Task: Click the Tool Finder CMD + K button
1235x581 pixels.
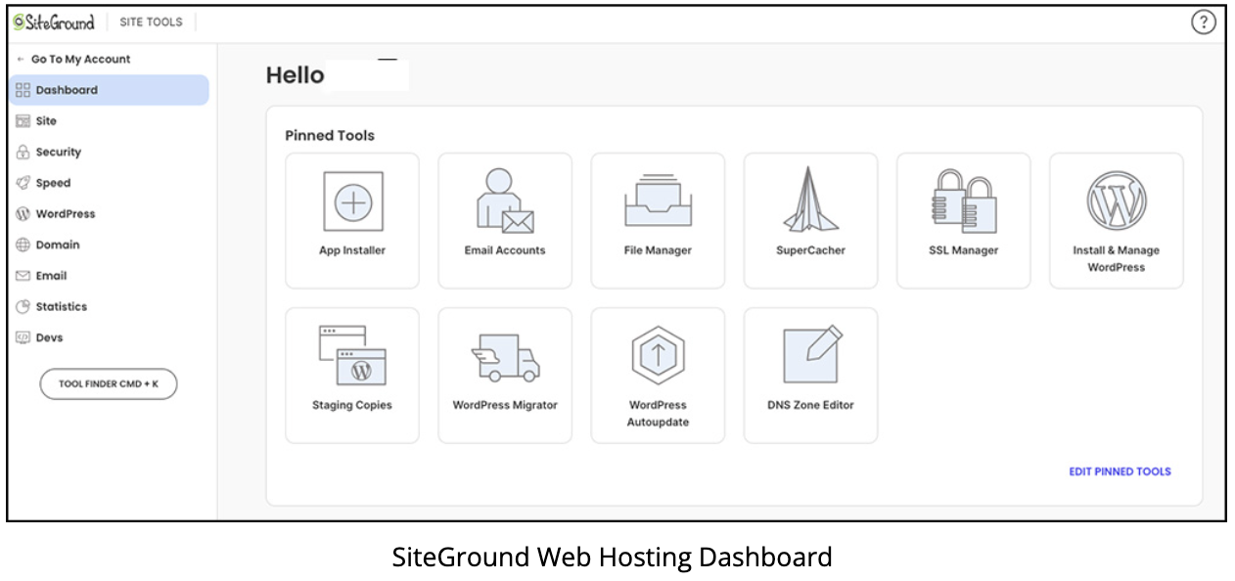Action: (x=109, y=384)
